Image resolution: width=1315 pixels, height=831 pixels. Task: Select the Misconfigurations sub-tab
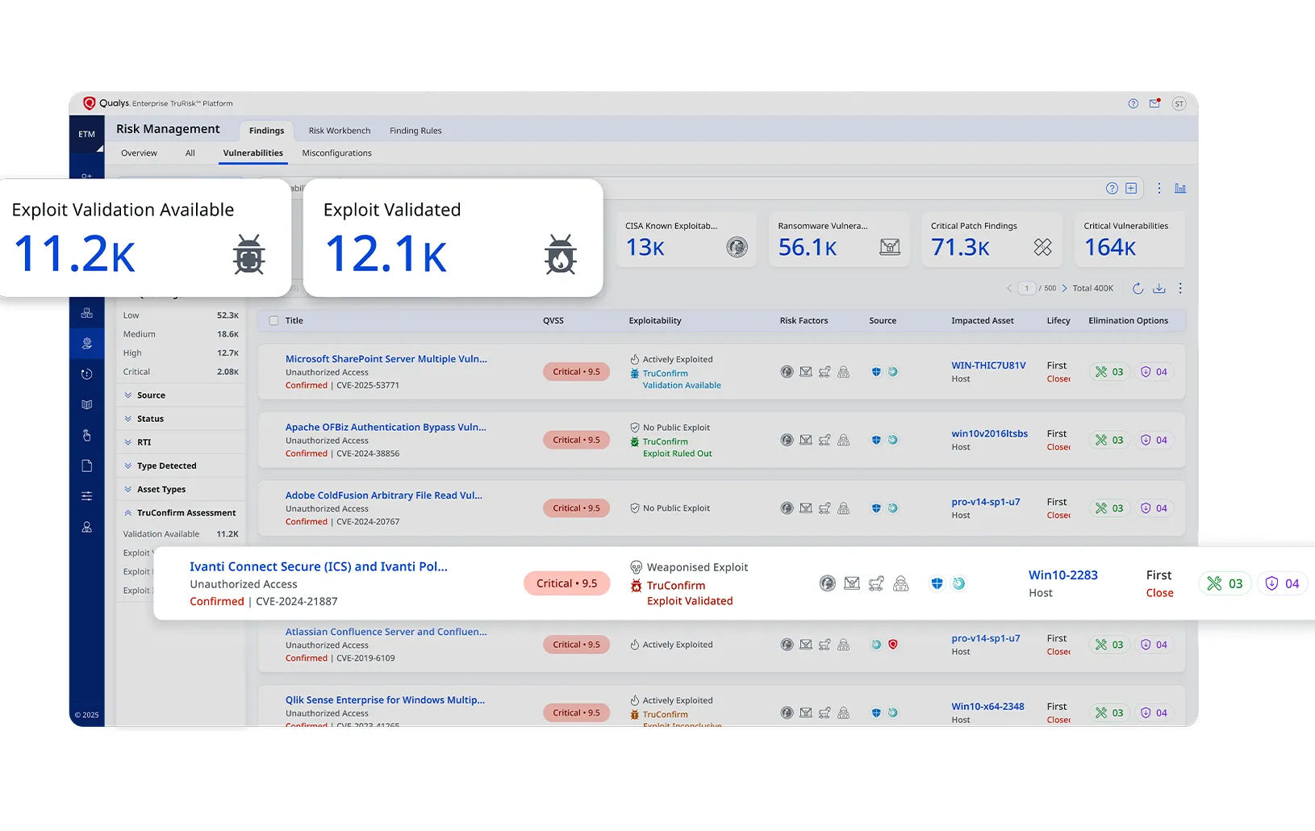[x=336, y=153]
